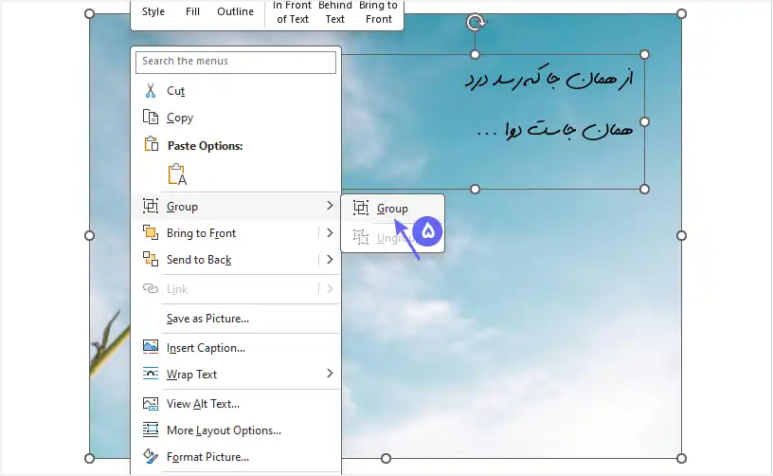This screenshot has width=773, height=476.
Task: Click the Wrap Text icon
Action: [150, 374]
